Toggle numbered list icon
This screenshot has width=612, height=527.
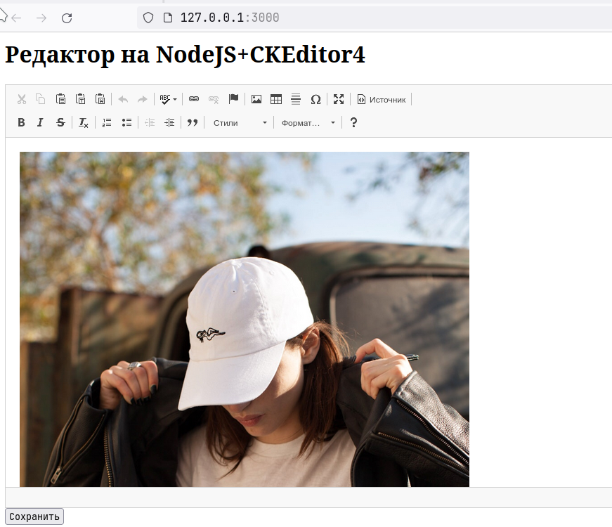tap(107, 122)
